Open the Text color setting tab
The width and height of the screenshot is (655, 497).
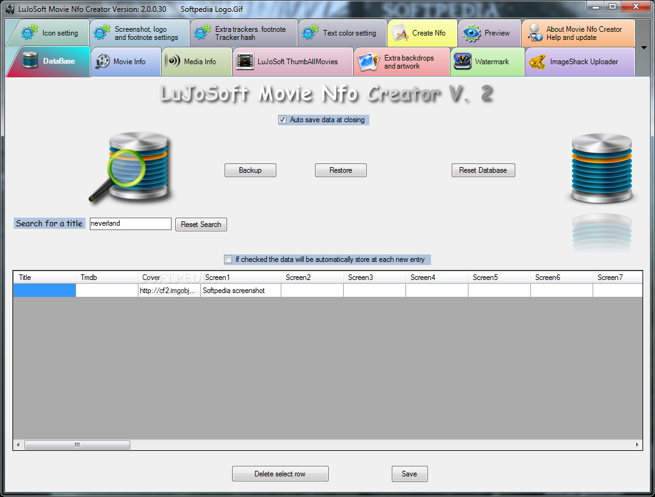[342, 33]
